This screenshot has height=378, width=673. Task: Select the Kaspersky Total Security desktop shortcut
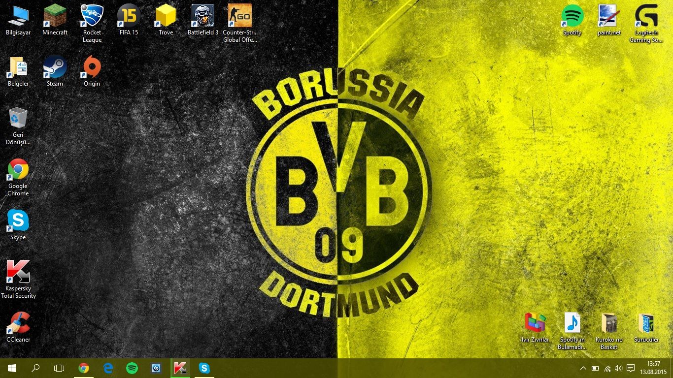coord(18,280)
